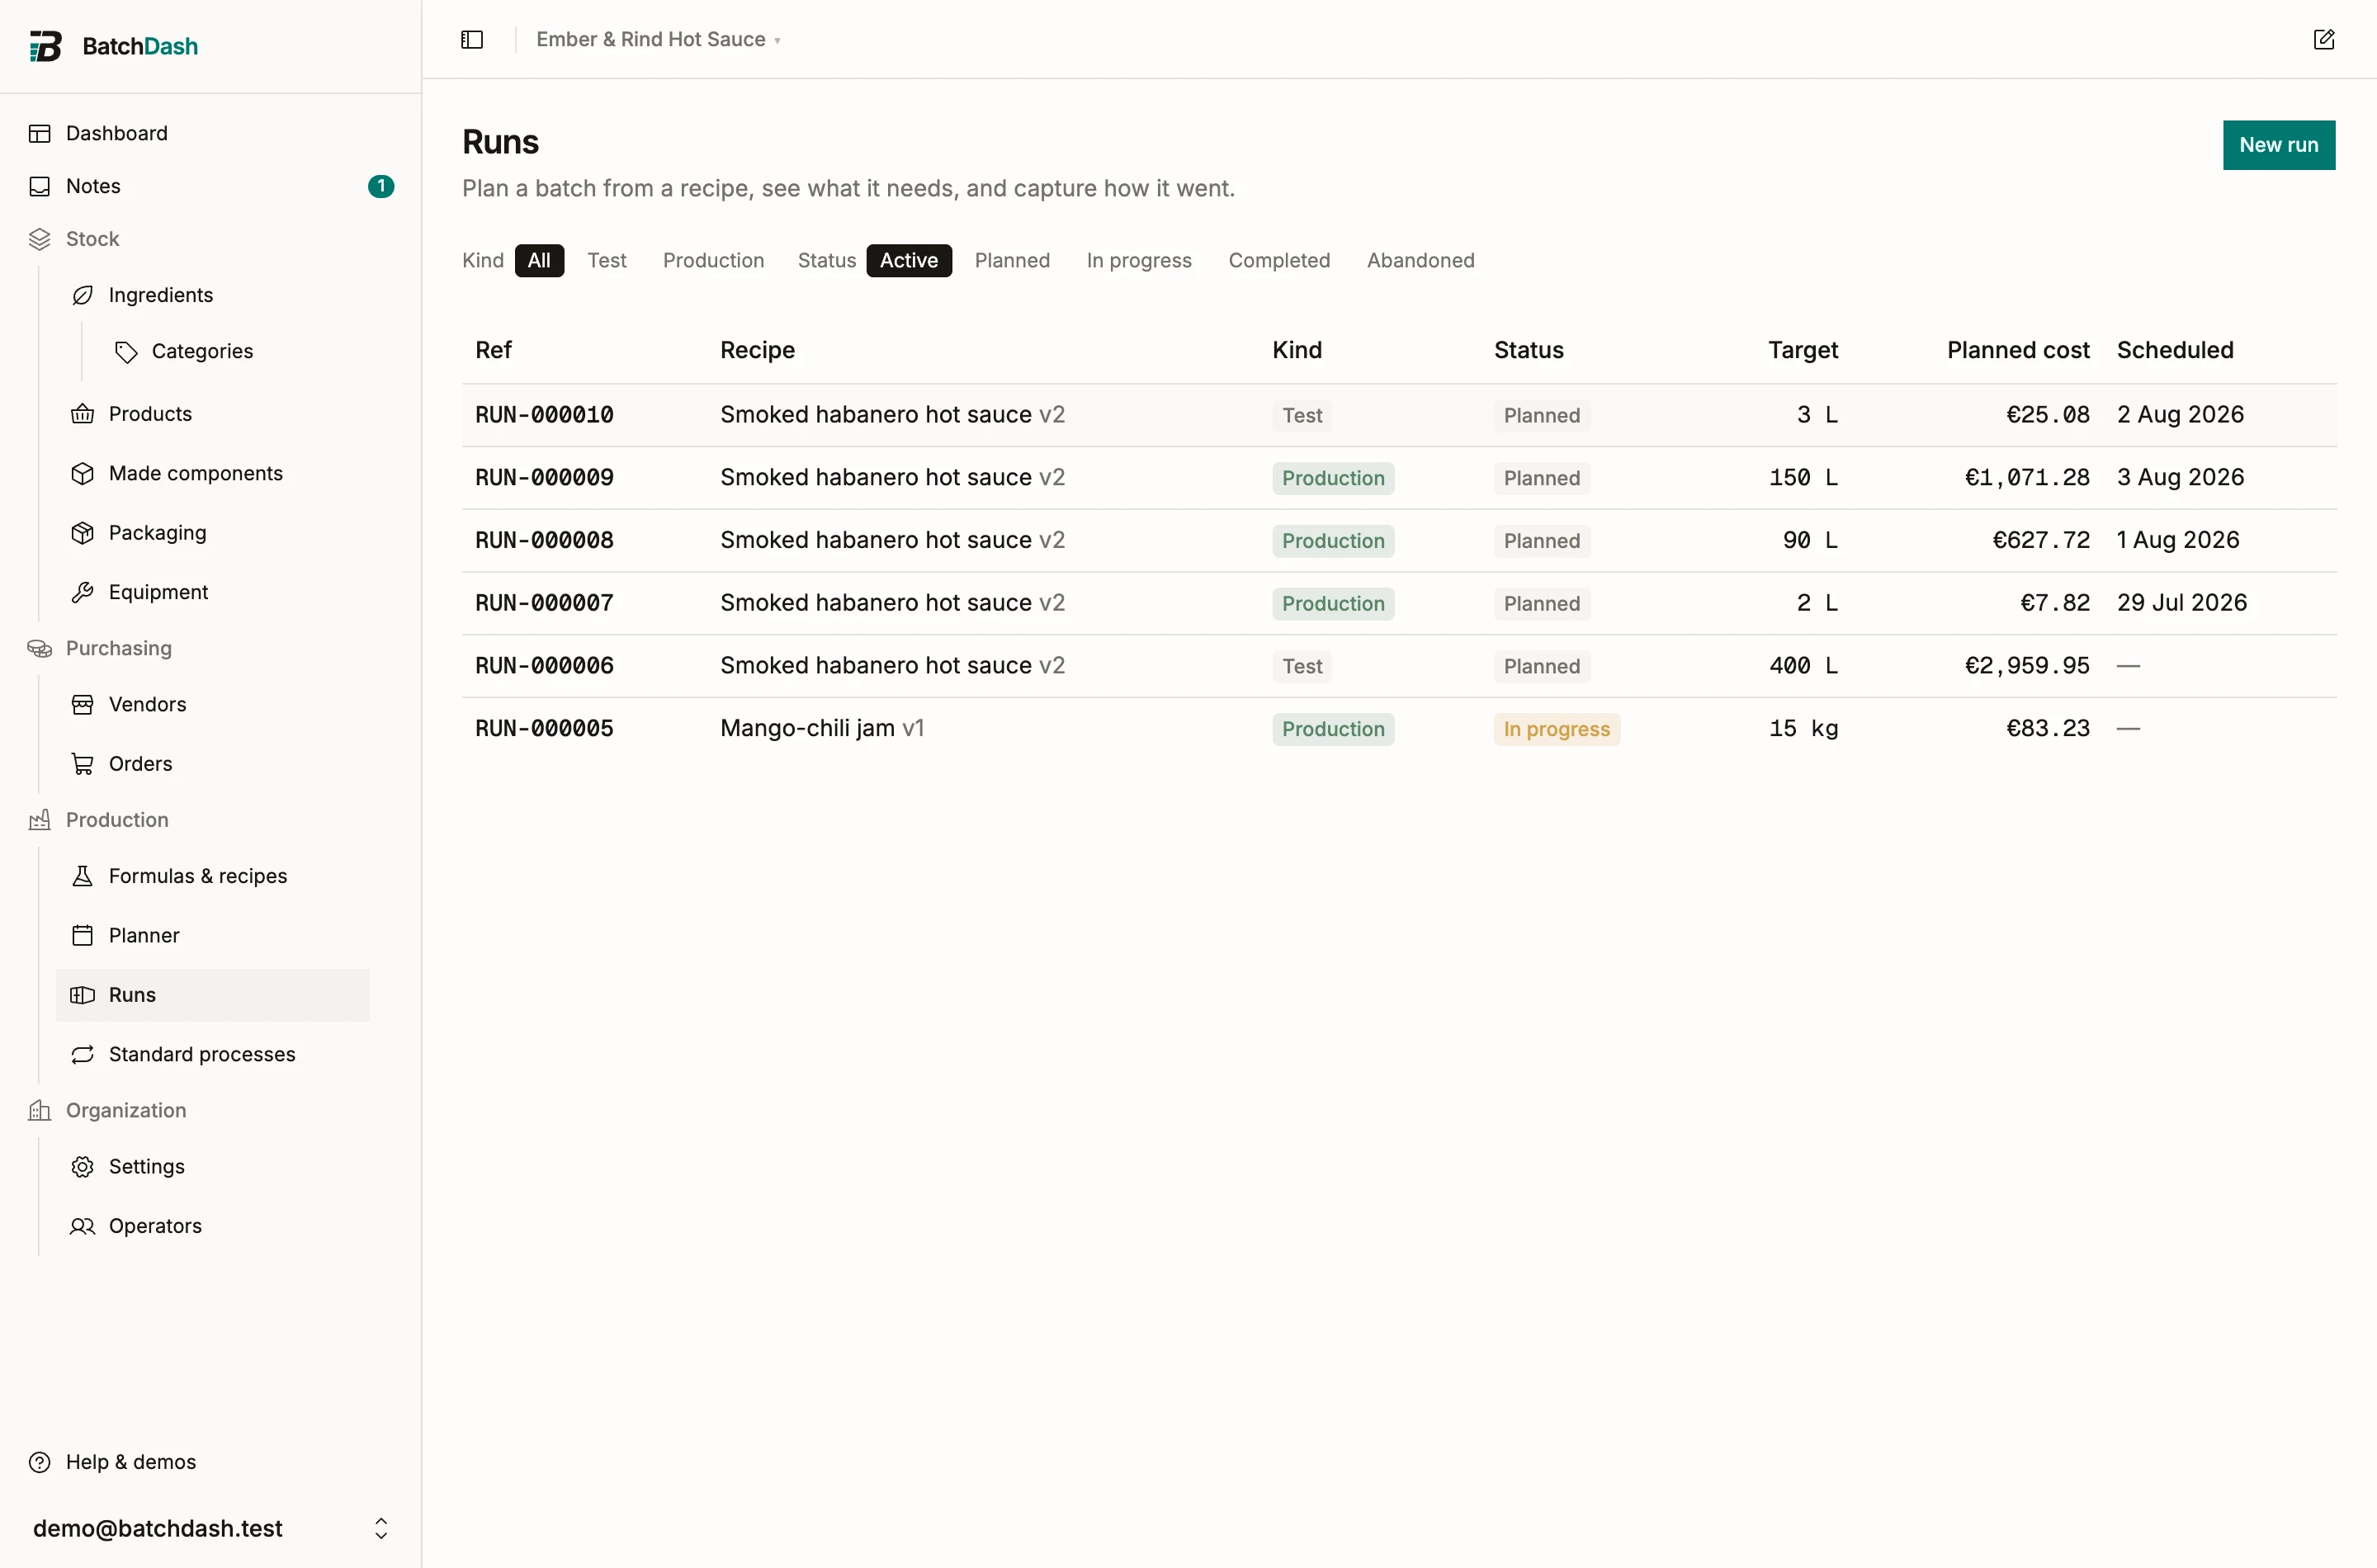Click the Made components box icon
The height and width of the screenshot is (1568, 2377).
coord(83,473)
